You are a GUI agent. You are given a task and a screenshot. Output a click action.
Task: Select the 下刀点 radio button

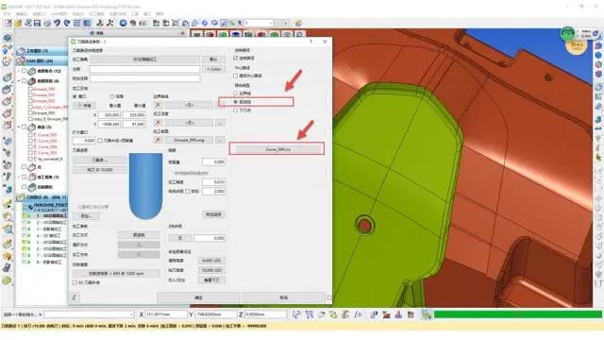click(236, 110)
